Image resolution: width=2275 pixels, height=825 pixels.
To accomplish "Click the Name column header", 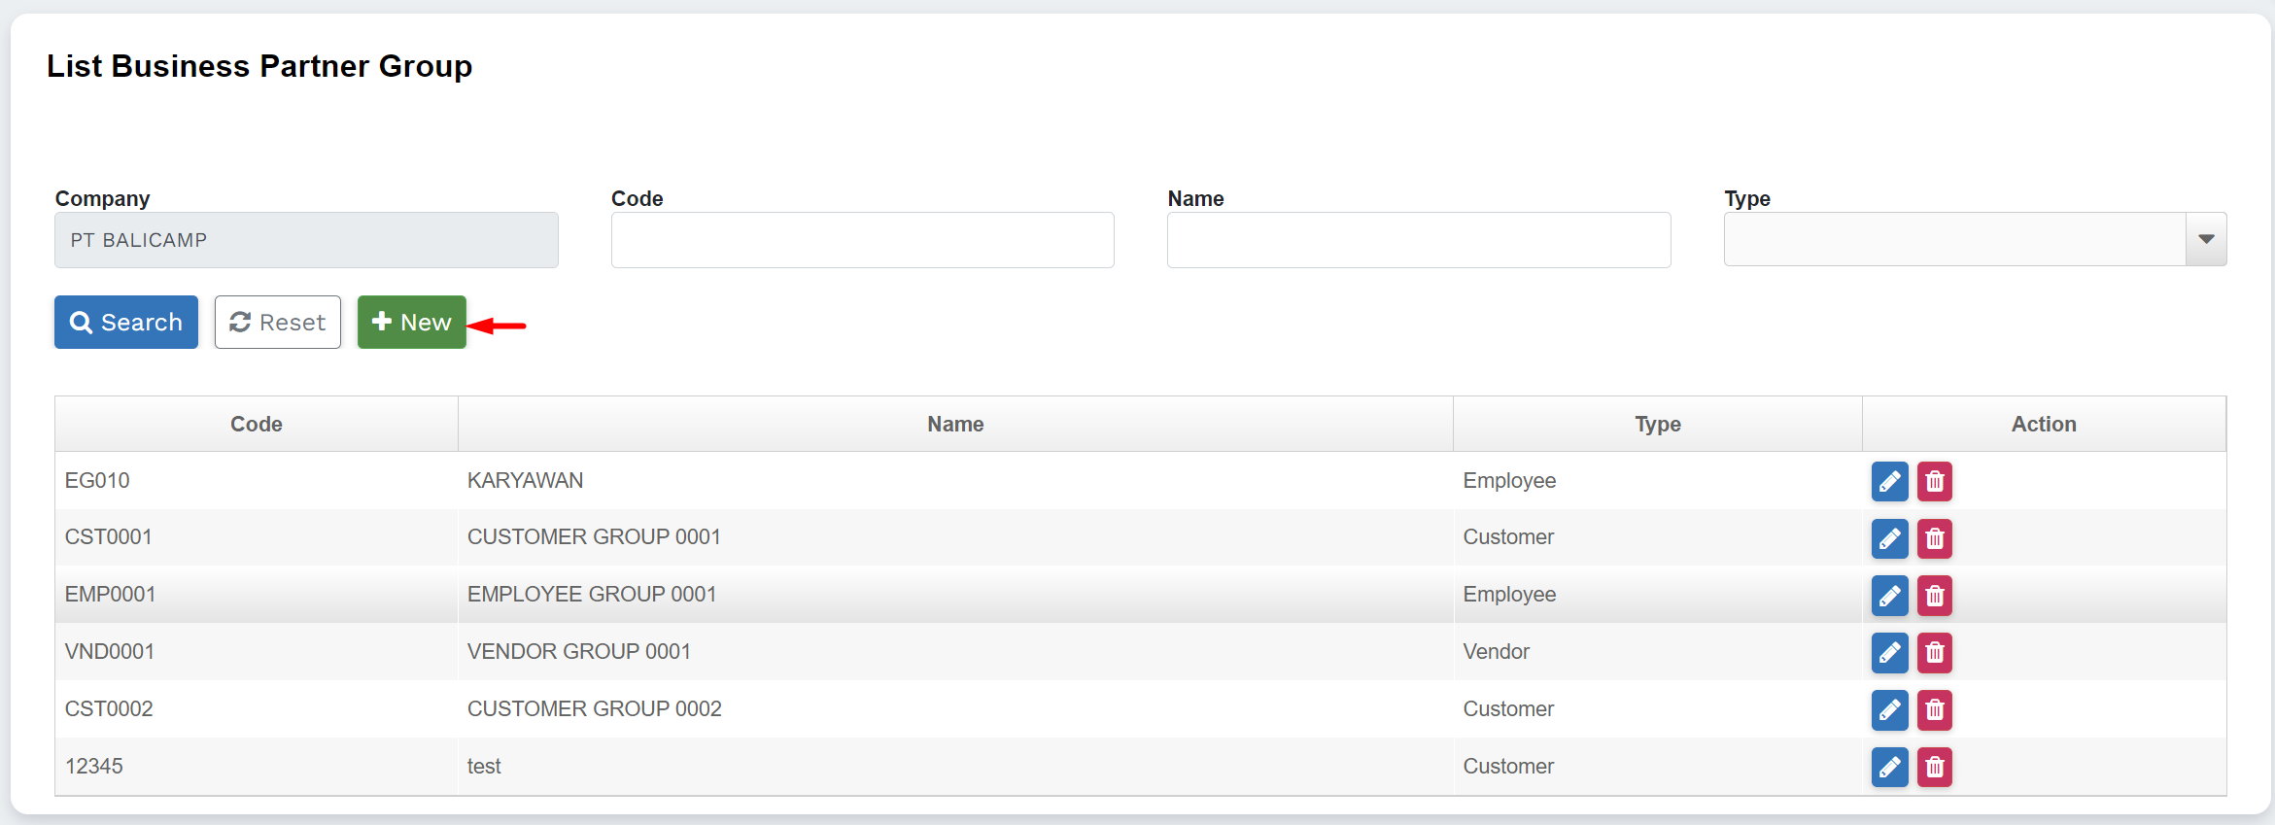I will (954, 424).
